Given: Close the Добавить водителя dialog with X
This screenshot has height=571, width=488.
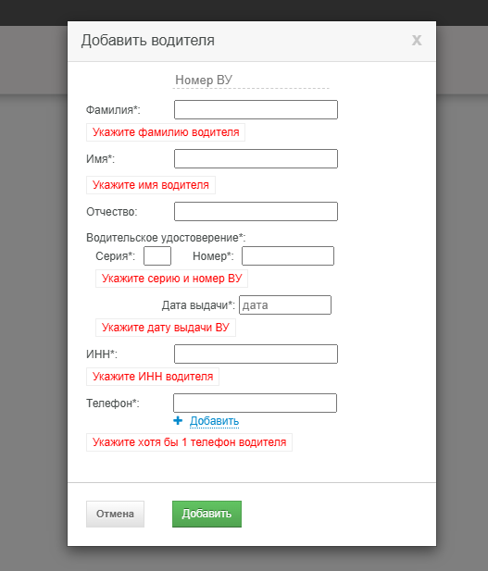Looking at the screenshot, I should tap(417, 40).
